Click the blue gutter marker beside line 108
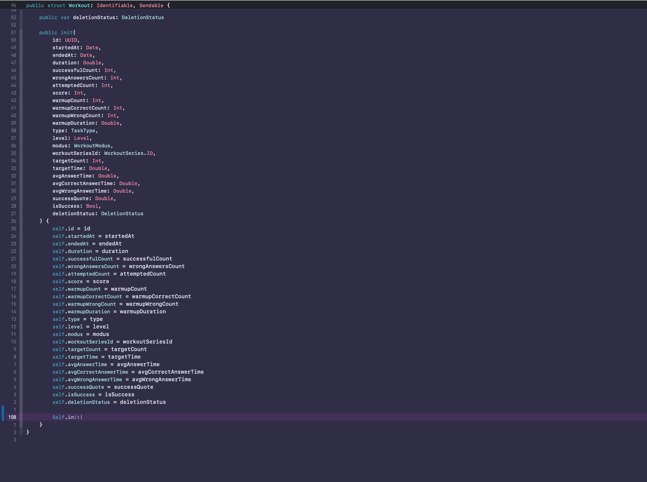Image resolution: width=647 pixels, height=482 pixels. (x=2, y=413)
